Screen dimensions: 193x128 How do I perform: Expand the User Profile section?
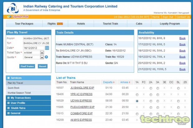point(28,103)
